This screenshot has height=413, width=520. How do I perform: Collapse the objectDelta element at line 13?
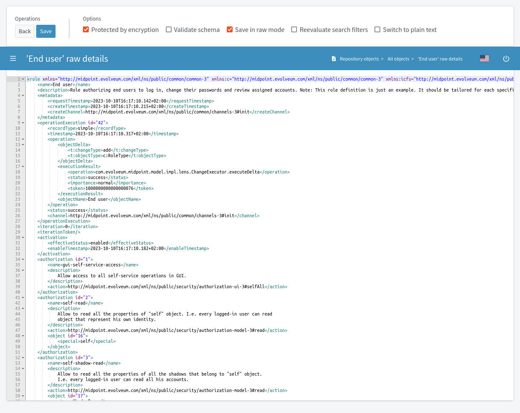pyautogui.click(x=24, y=145)
